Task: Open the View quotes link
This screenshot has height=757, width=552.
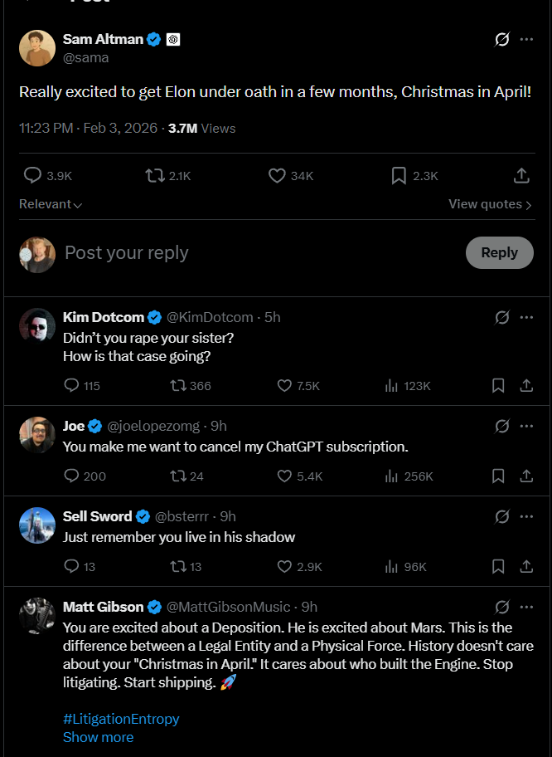Action: (490, 204)
